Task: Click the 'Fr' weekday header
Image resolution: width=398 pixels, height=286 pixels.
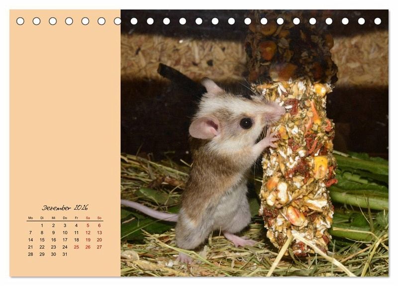Action: (x=77, y=218)
